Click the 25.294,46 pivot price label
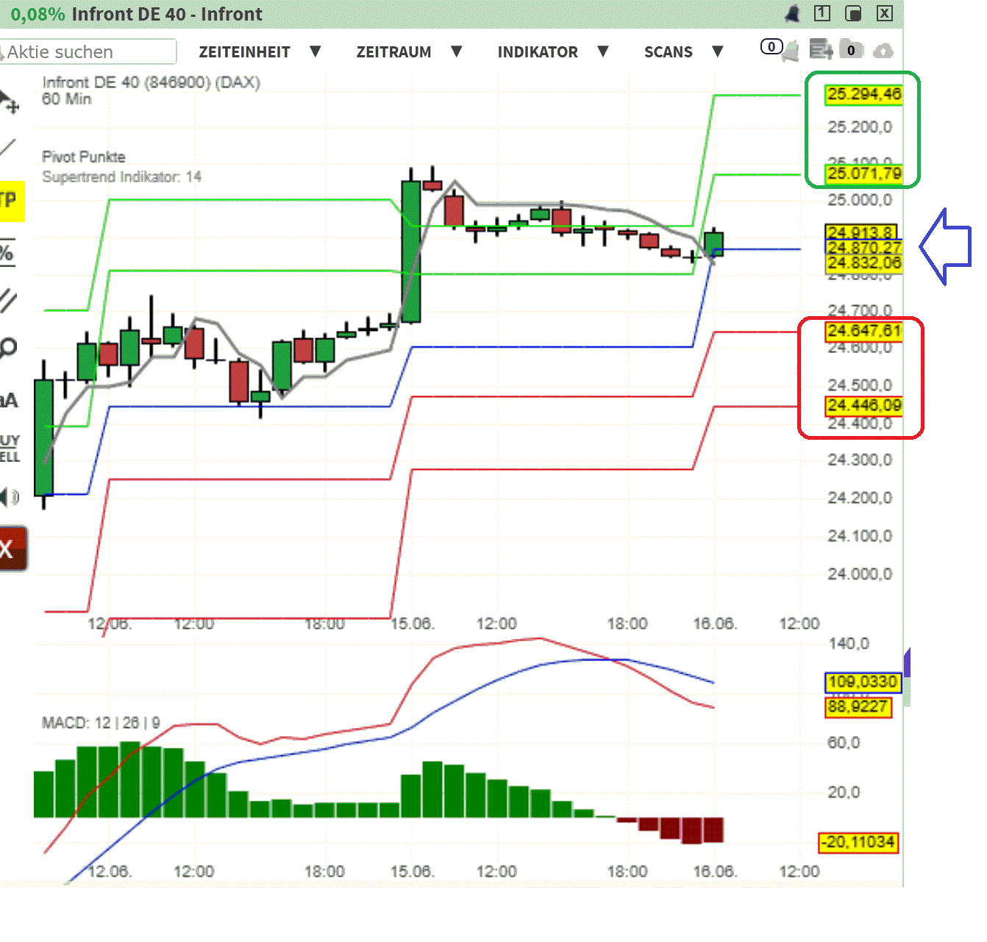987x942 pixels. (x=863, y=94)
